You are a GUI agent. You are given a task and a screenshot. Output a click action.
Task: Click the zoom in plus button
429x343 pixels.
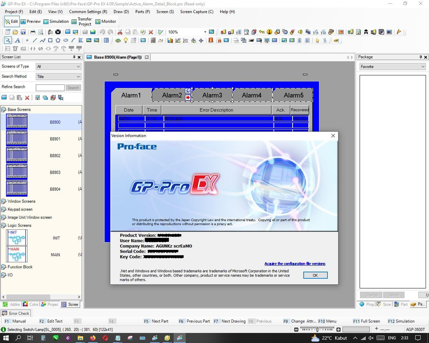pyautogui.click(x=338, y=330)
